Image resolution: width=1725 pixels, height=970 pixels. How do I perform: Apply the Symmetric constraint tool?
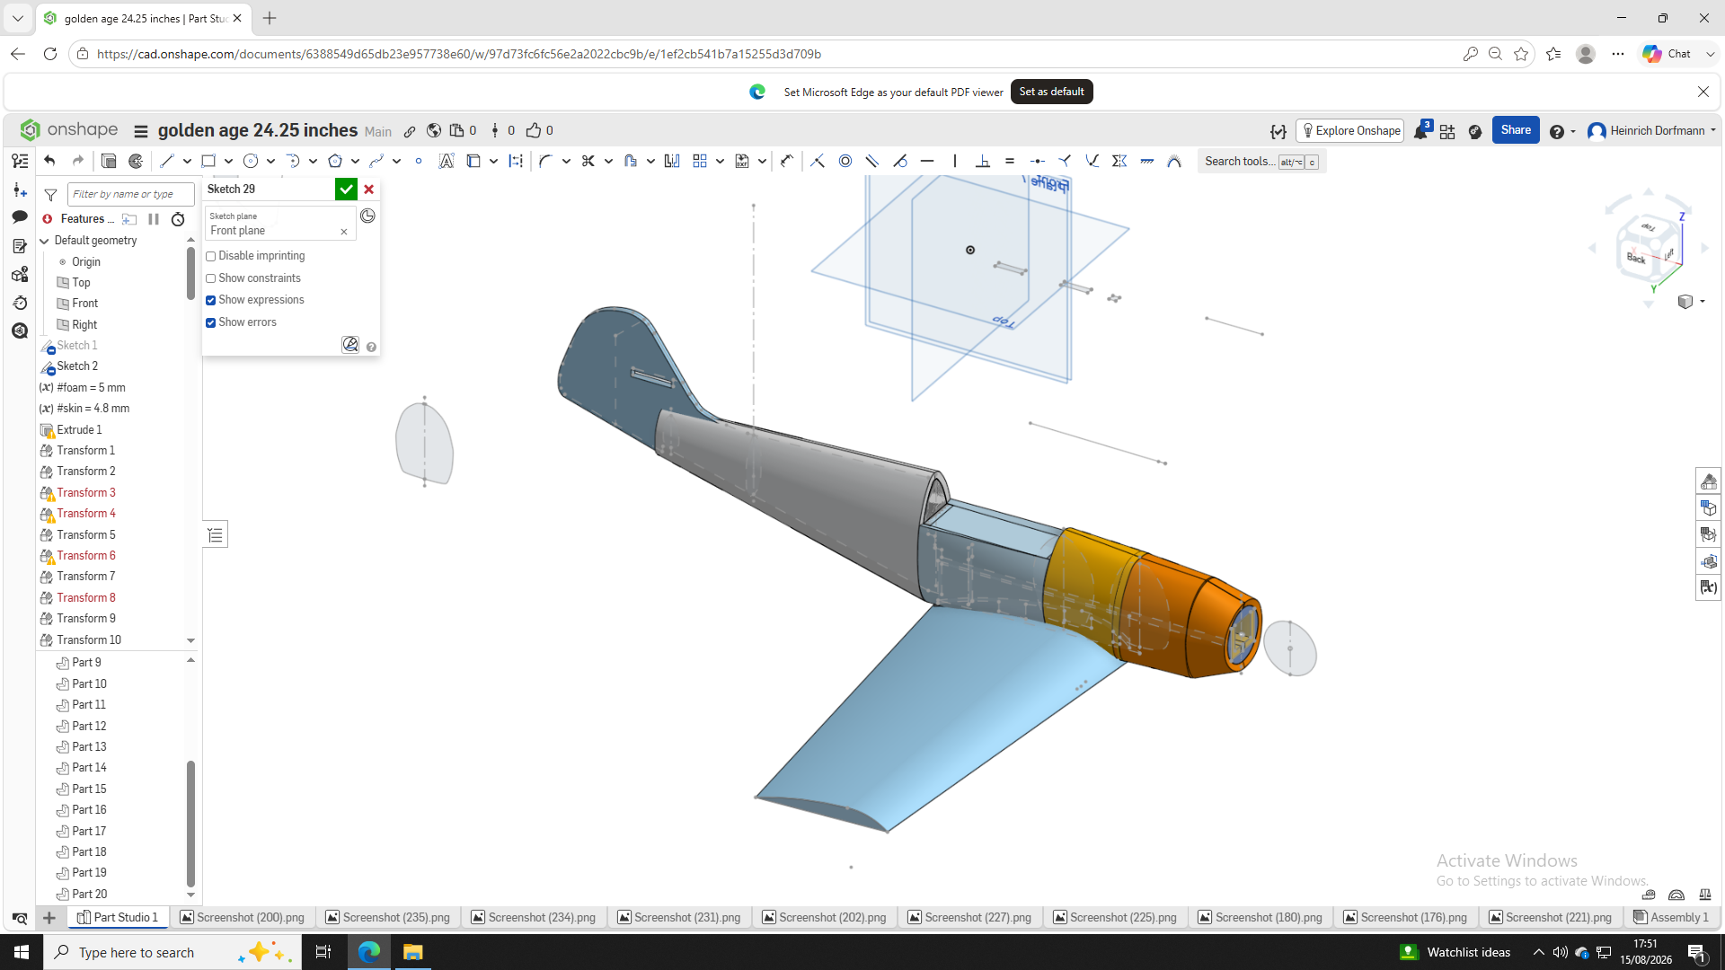[1119, 161]
